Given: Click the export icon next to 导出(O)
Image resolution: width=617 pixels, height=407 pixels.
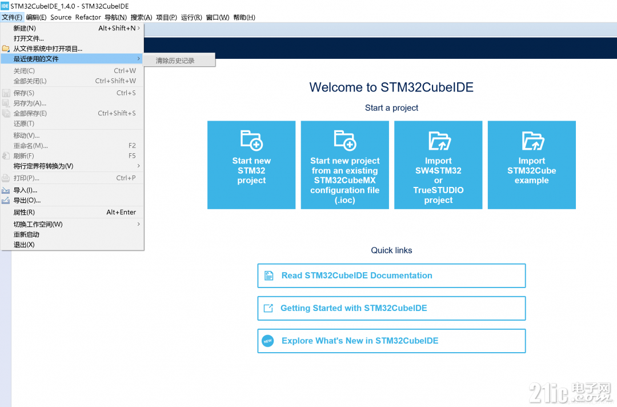Looking at the screenshot, I should [x=6, y=200].
